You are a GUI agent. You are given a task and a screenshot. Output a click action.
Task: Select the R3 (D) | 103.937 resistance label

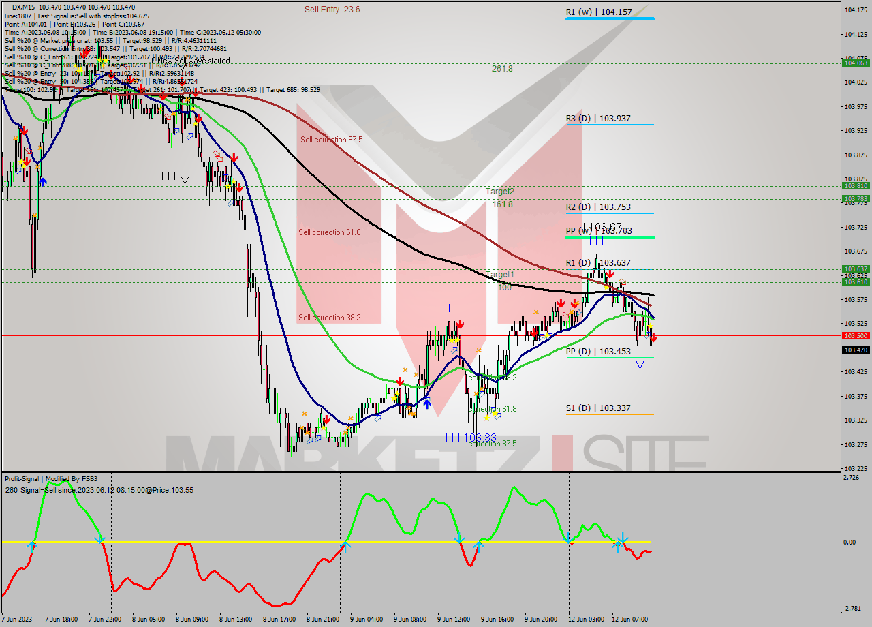pyautogui.click(x=597, y=119)
